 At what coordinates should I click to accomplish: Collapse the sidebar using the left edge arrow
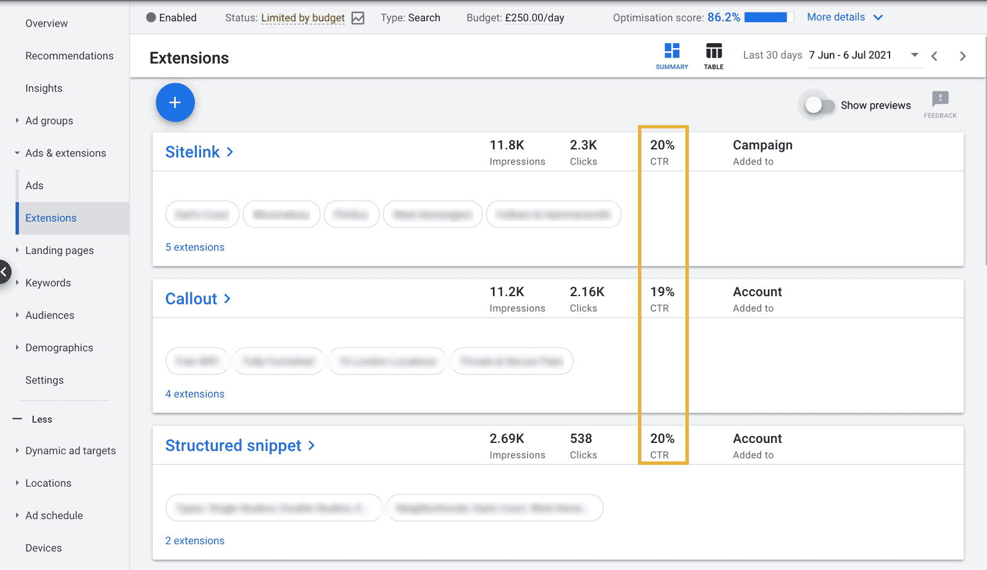[5, 271]
